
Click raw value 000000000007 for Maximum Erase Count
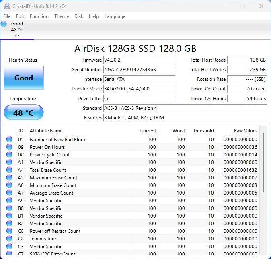click(x=240, y=178)
